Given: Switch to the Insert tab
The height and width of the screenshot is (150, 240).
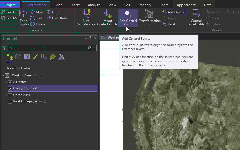Looking at the screenshot, I should point(75,5).
